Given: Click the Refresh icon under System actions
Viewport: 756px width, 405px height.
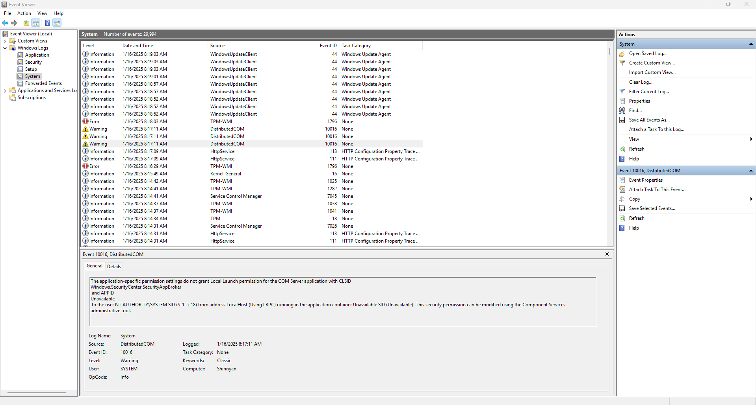Looking at the screenshot, I should point(622,149).
